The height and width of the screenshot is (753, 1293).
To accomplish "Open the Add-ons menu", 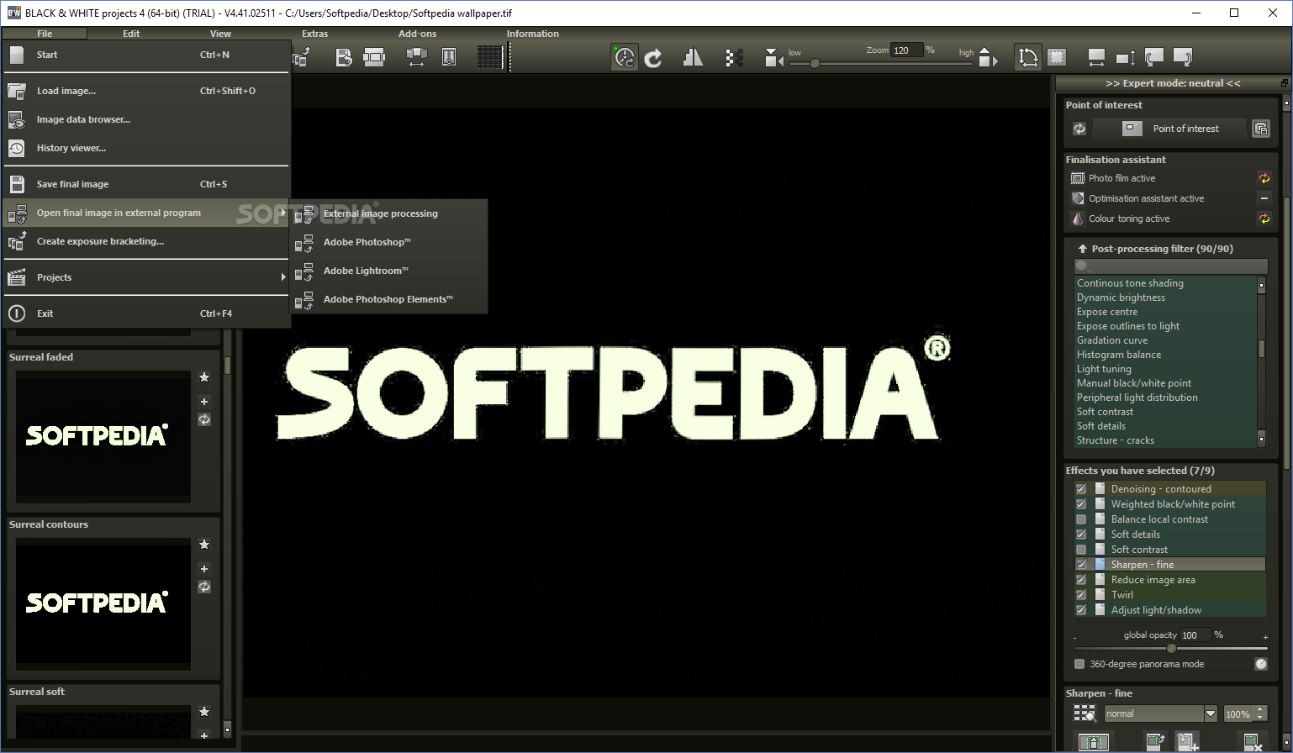I will [x=418, y=34].
